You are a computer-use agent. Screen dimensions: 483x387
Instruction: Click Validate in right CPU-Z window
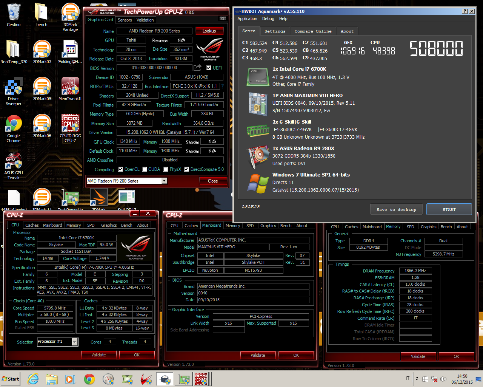pyautogui.click(x=418, y=356)
